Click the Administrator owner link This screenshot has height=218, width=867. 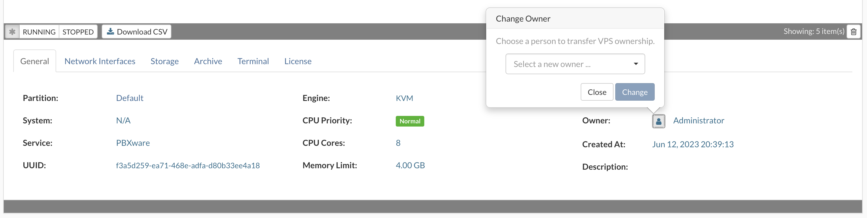coord(698,120)
